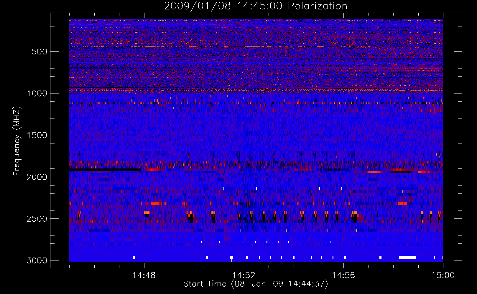
Task: Click the 15:00 time tick label
Action: coord(443,275)
